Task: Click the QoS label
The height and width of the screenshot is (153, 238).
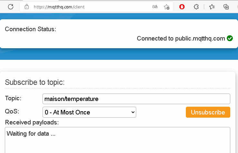Action: click(12, 111)
